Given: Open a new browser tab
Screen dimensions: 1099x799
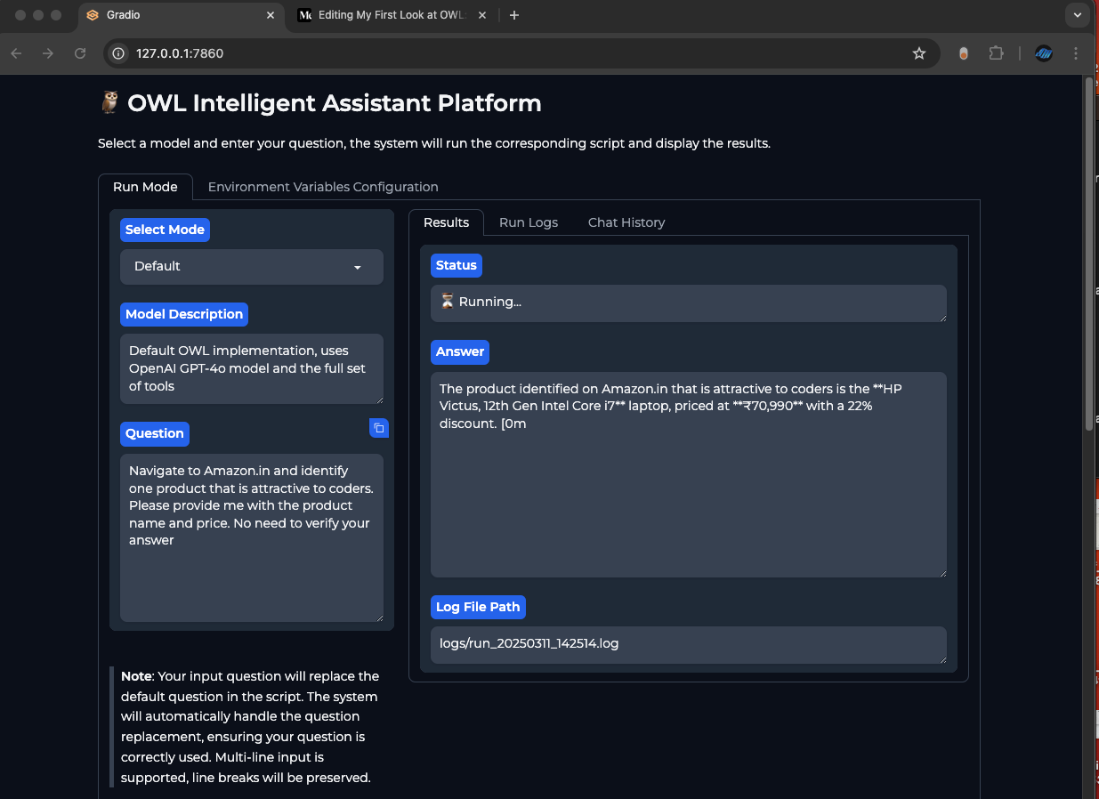Looking at the screenshot, I should pos(514,15).
